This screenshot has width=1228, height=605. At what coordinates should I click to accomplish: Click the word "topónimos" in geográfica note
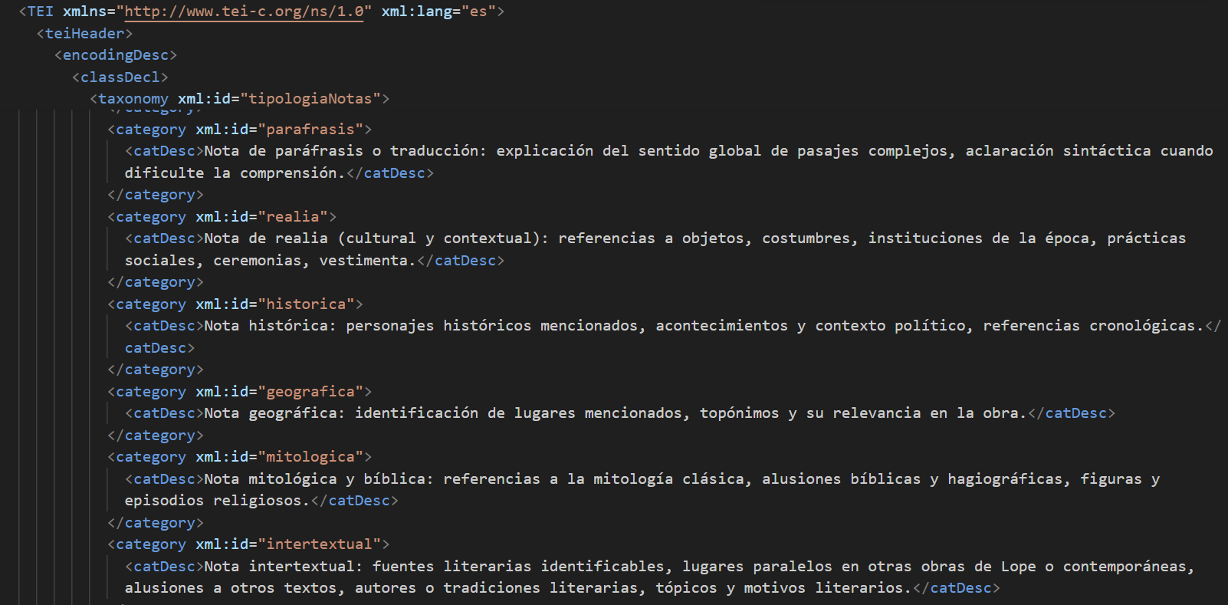(740, 413)
